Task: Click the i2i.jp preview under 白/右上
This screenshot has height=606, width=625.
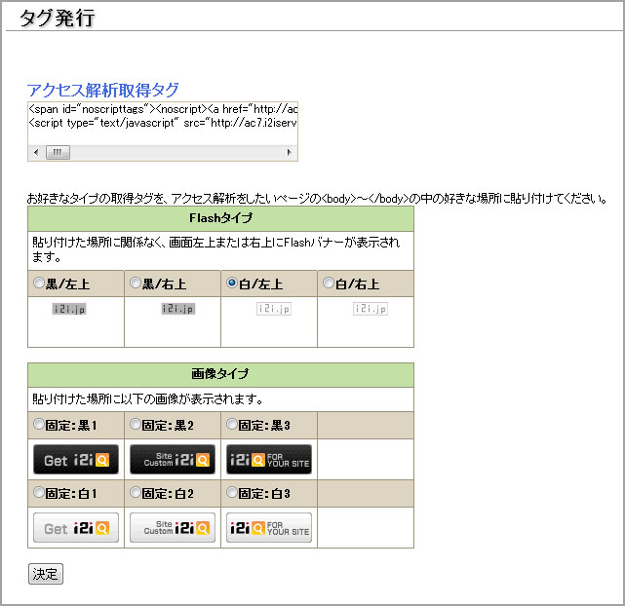Action: coord(371,309)
